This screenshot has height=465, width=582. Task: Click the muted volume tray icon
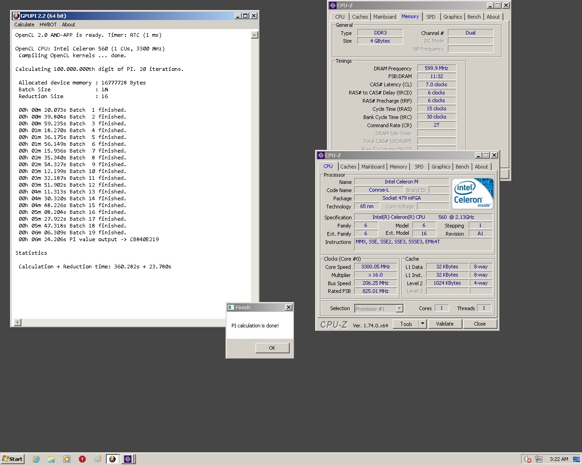click(527, 459)
